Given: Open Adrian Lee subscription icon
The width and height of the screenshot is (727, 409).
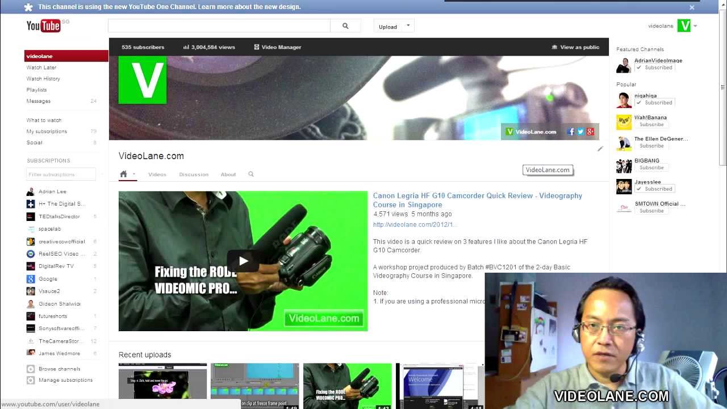Looking at the screenshot, I should pyautogui.click(x=31, y=192).
